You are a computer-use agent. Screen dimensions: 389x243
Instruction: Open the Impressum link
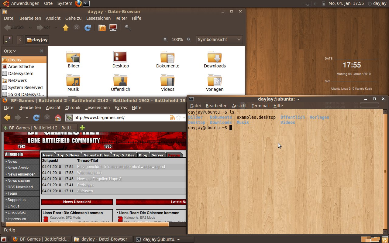tap(17, 219)
